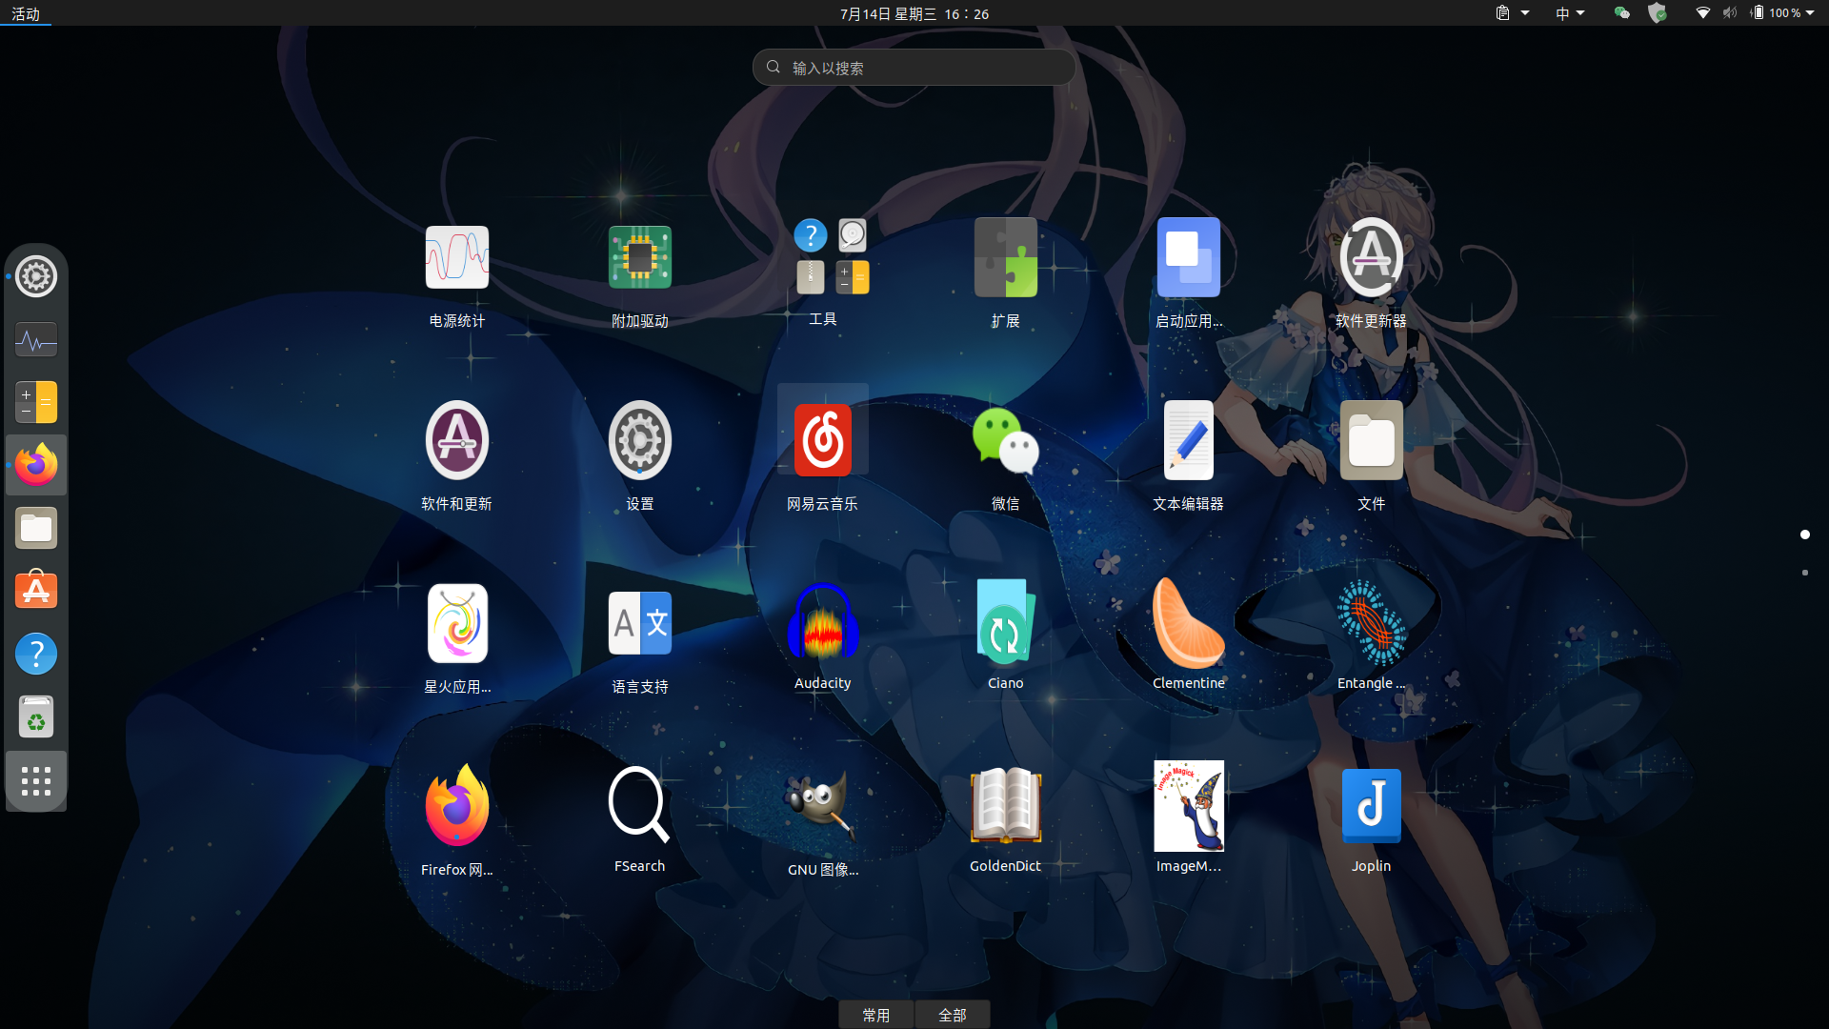Select first app grid page indicator
The image size is (1829, 1029).
coord(1805,535)
